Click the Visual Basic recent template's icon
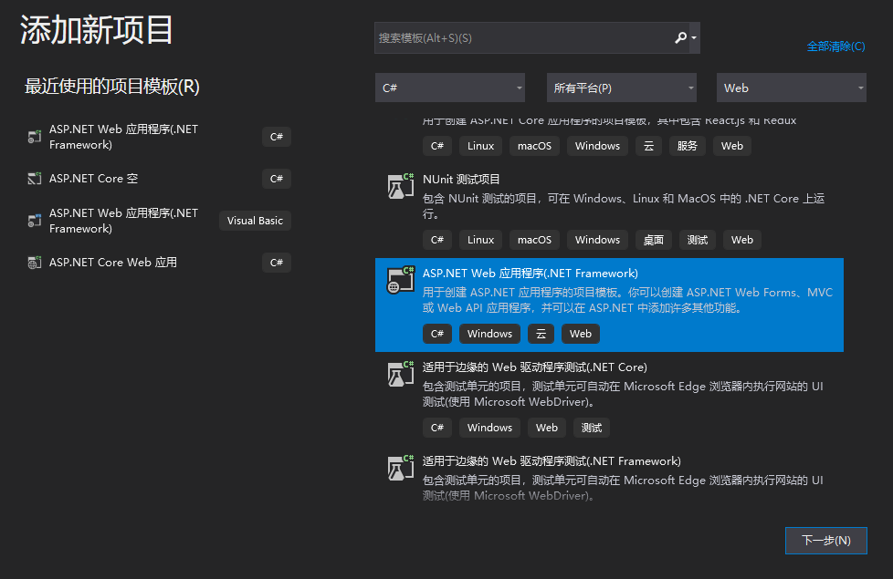This screenshot has width=893, height=579. click(34, 220)
